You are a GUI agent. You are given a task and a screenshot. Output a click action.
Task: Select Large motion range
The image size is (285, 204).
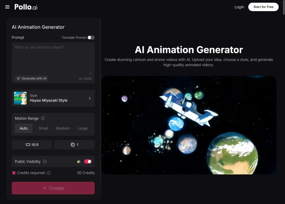[83, 128]
